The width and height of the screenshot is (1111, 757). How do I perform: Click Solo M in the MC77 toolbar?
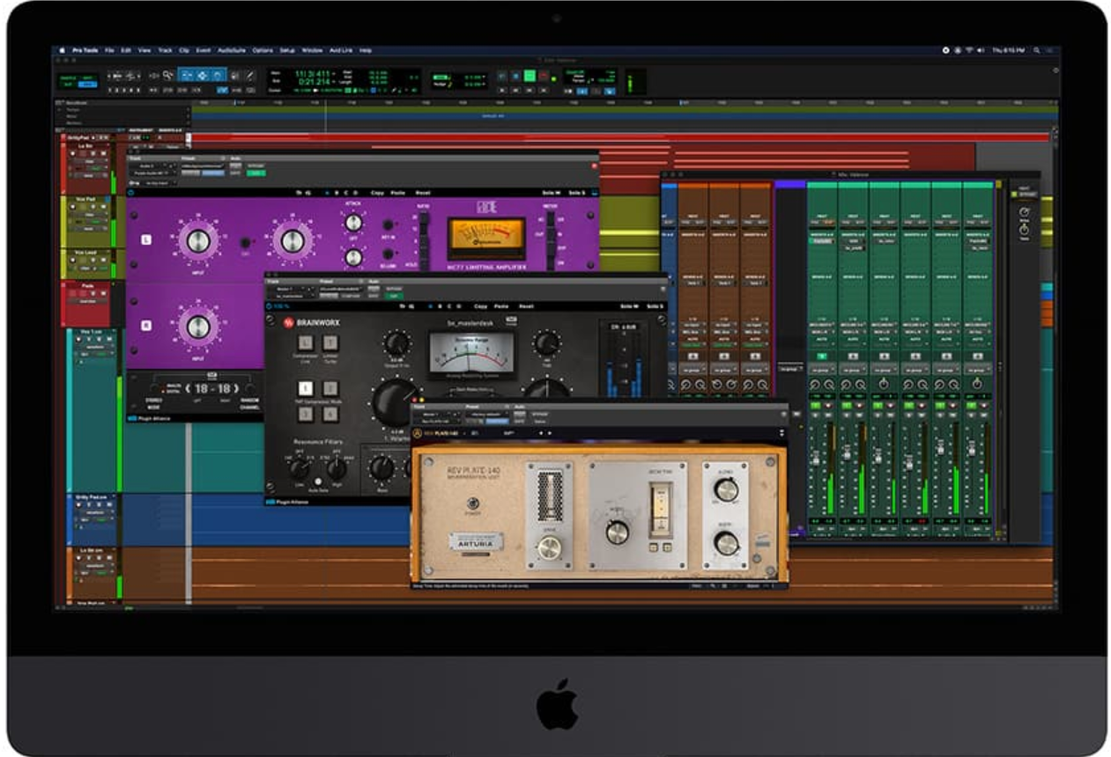click(551, 193)
